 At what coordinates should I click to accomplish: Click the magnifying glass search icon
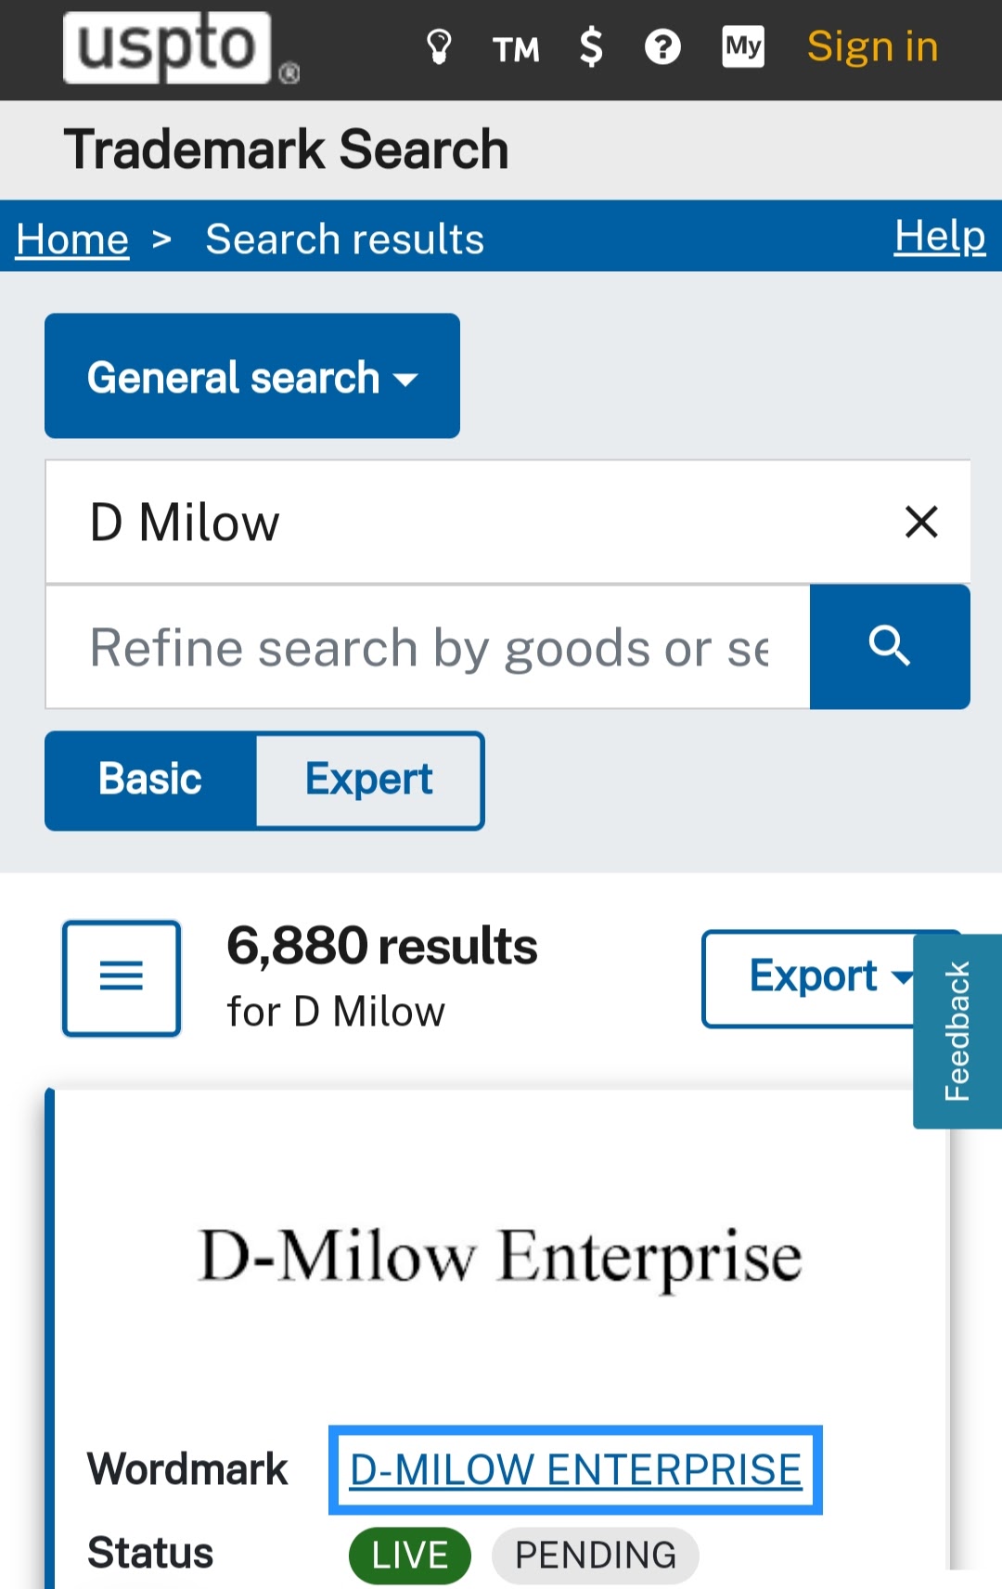[x=889, y=647]
